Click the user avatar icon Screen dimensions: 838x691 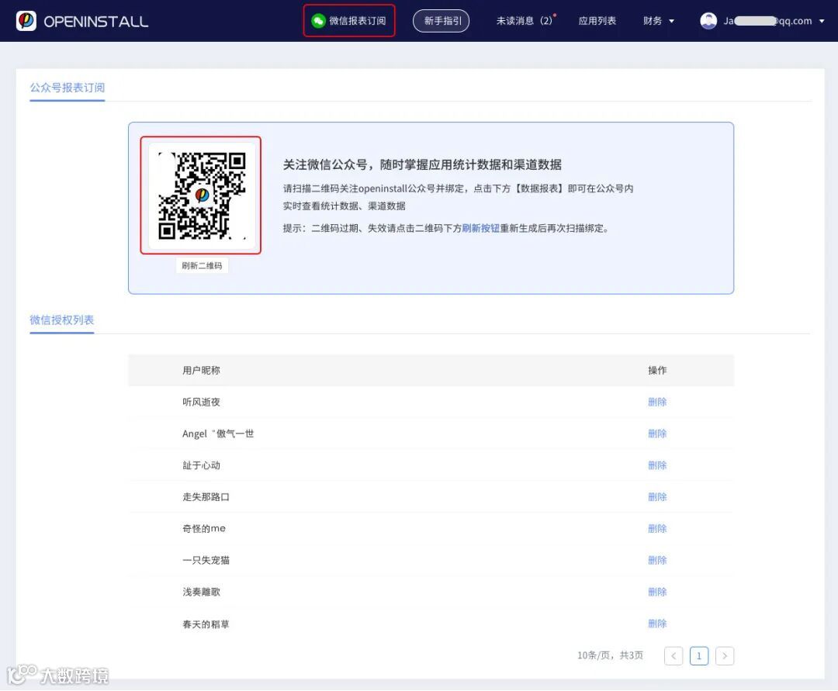pos(708,21)
